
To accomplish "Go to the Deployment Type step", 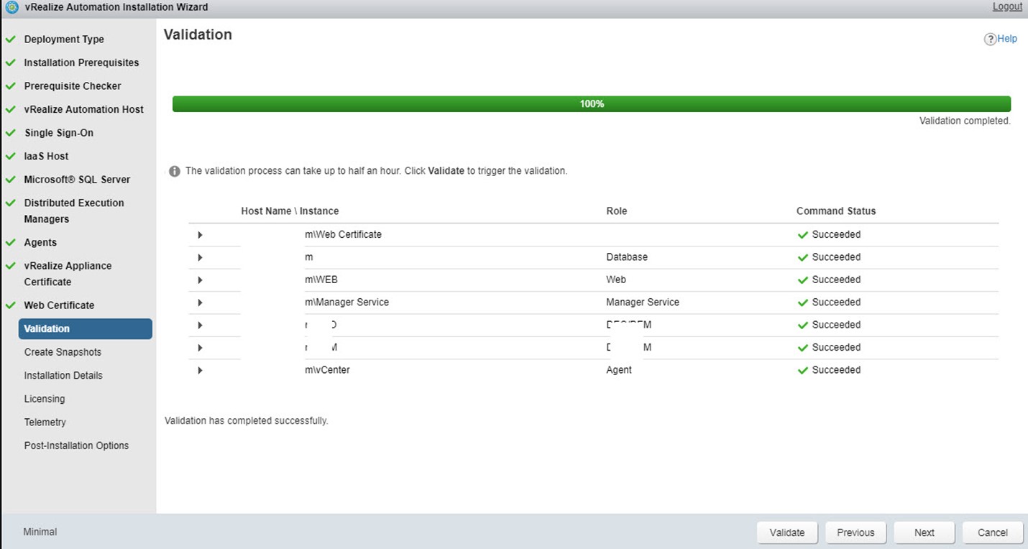I will [64, 40].
